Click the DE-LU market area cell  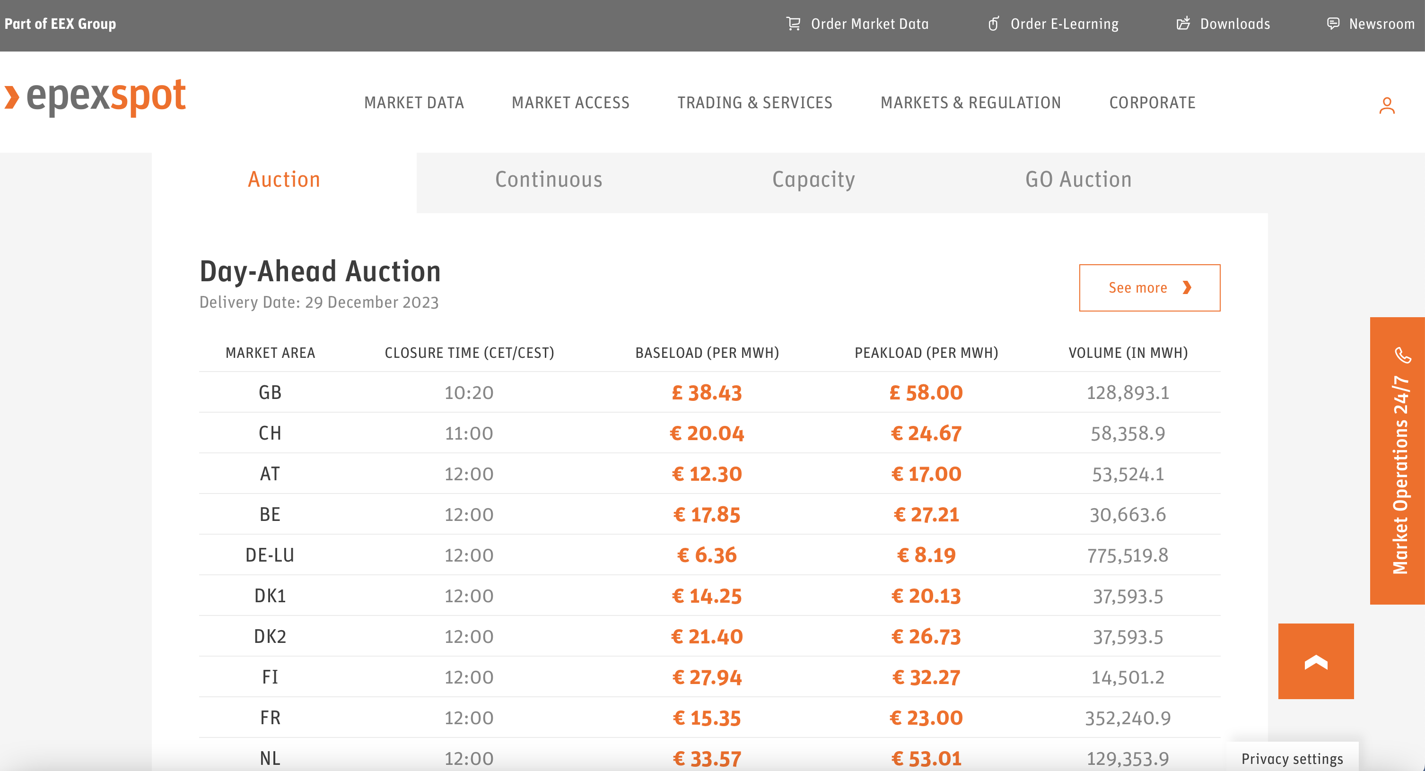pos(270,555)
